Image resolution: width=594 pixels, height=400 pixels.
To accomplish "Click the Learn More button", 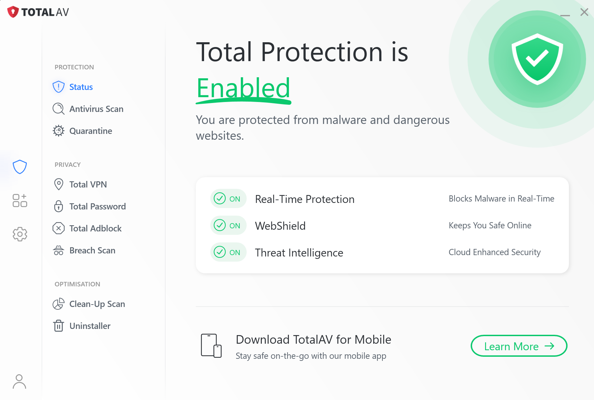I will point(519,346).
